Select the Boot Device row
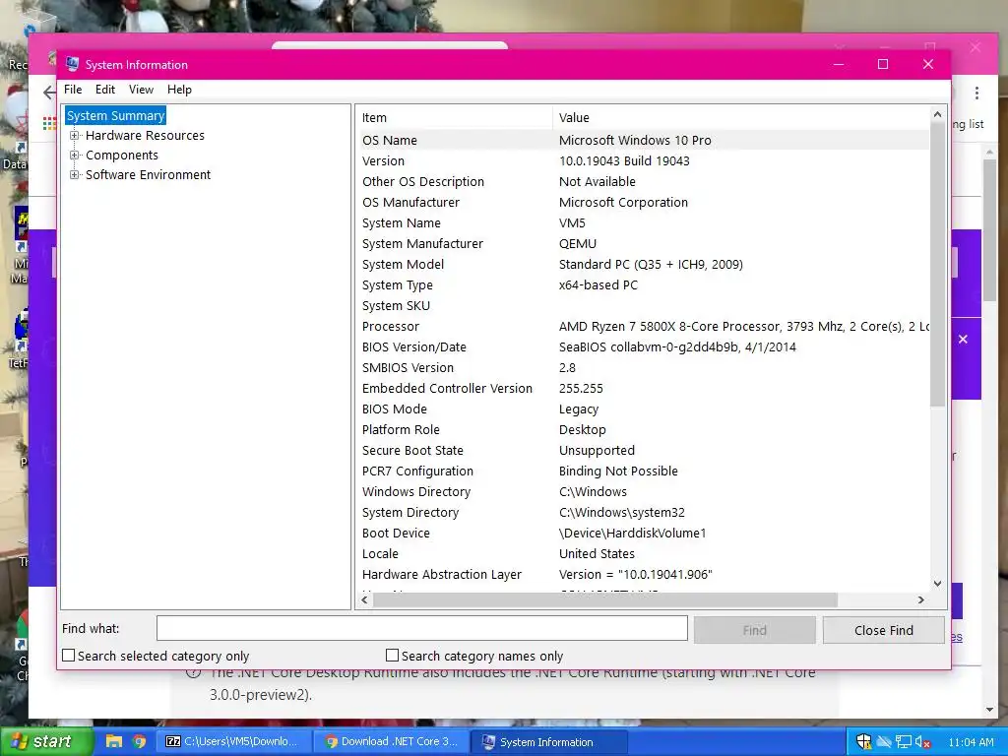The width and height of the screenshot is (1008, 756). [643, 533]
